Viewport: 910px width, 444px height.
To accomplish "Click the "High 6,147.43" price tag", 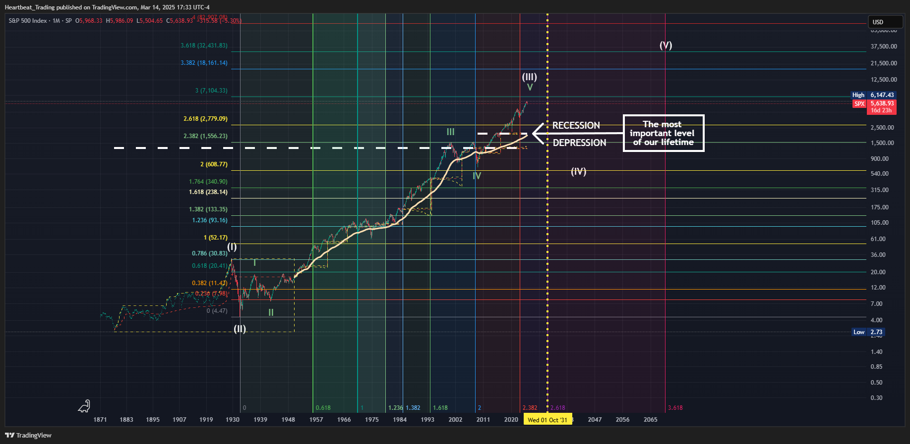I will point(873,95).
